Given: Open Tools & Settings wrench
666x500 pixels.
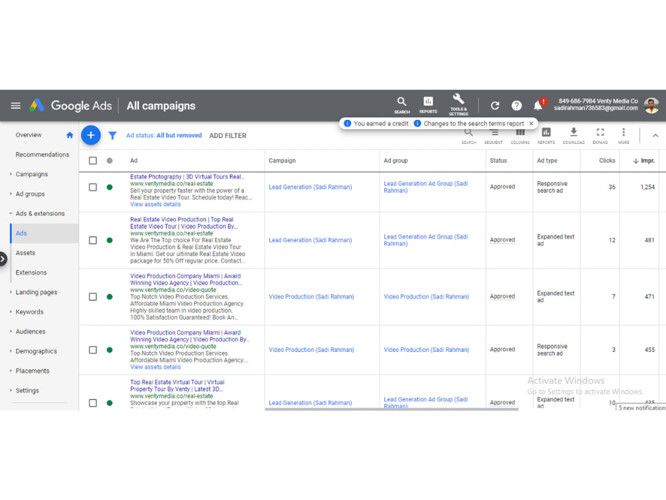Looking at the screenshot, I should click(458, 105).
